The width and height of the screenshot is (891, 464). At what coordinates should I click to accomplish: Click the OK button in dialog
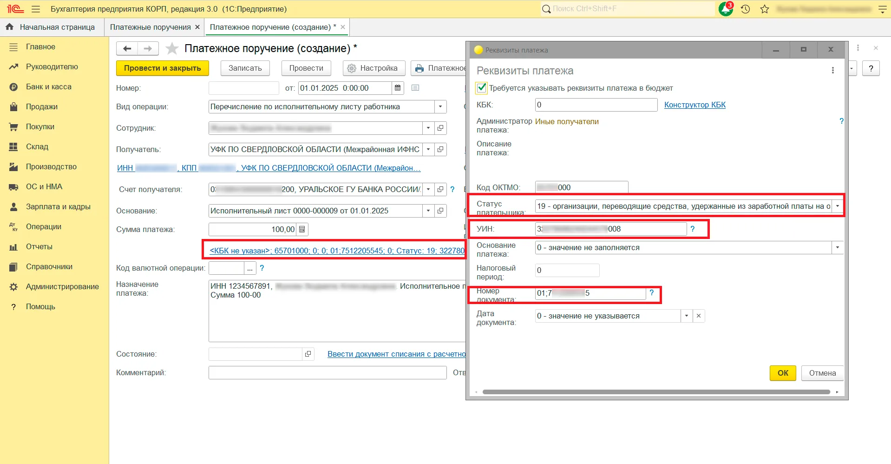coord(783,373)
